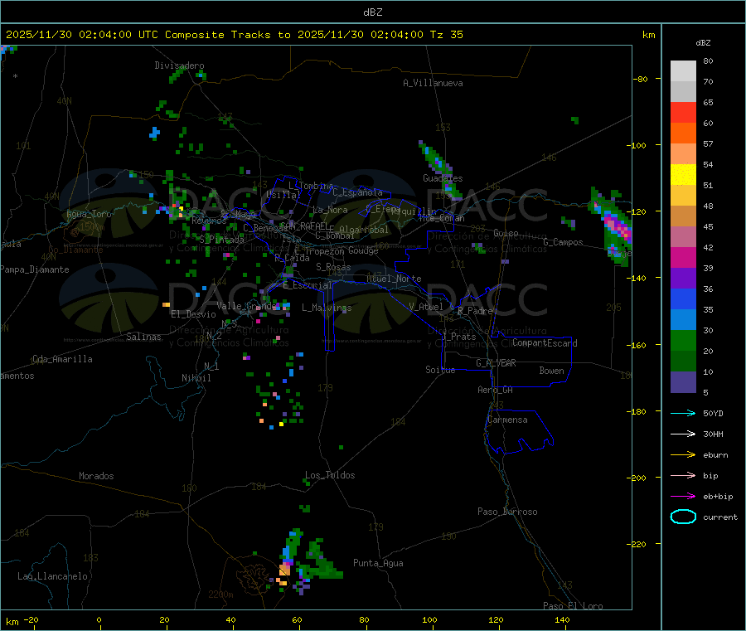The width and height of the screenshot is (746, 631).
Task: Click the 'Carmensa' map label
Action: click(507, 420)
